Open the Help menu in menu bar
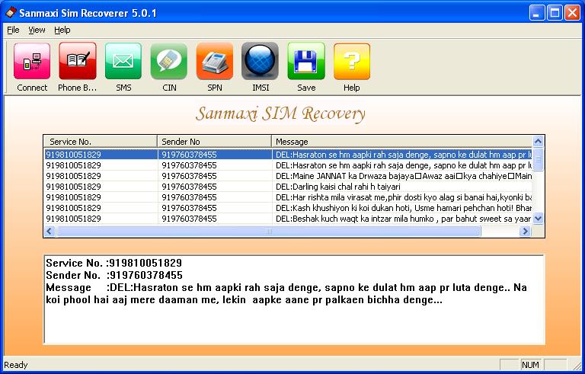The width and height of the screenshot is (585, 374). click(x=62, y=30)
